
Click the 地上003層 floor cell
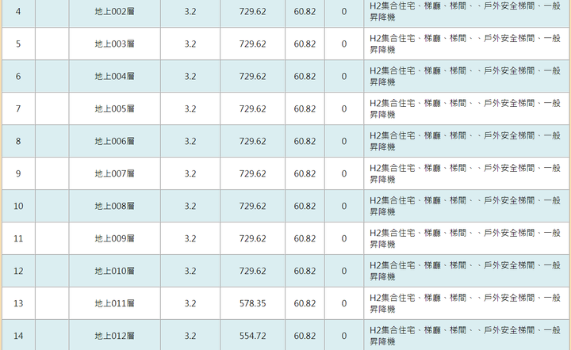point(115,44)
